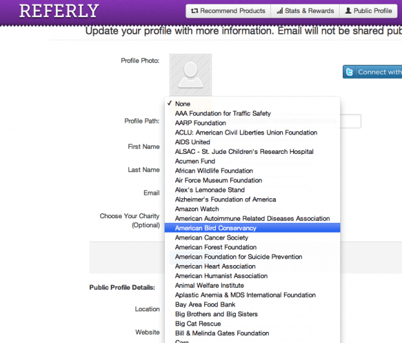Click the Referly logo

pos(59,11)
